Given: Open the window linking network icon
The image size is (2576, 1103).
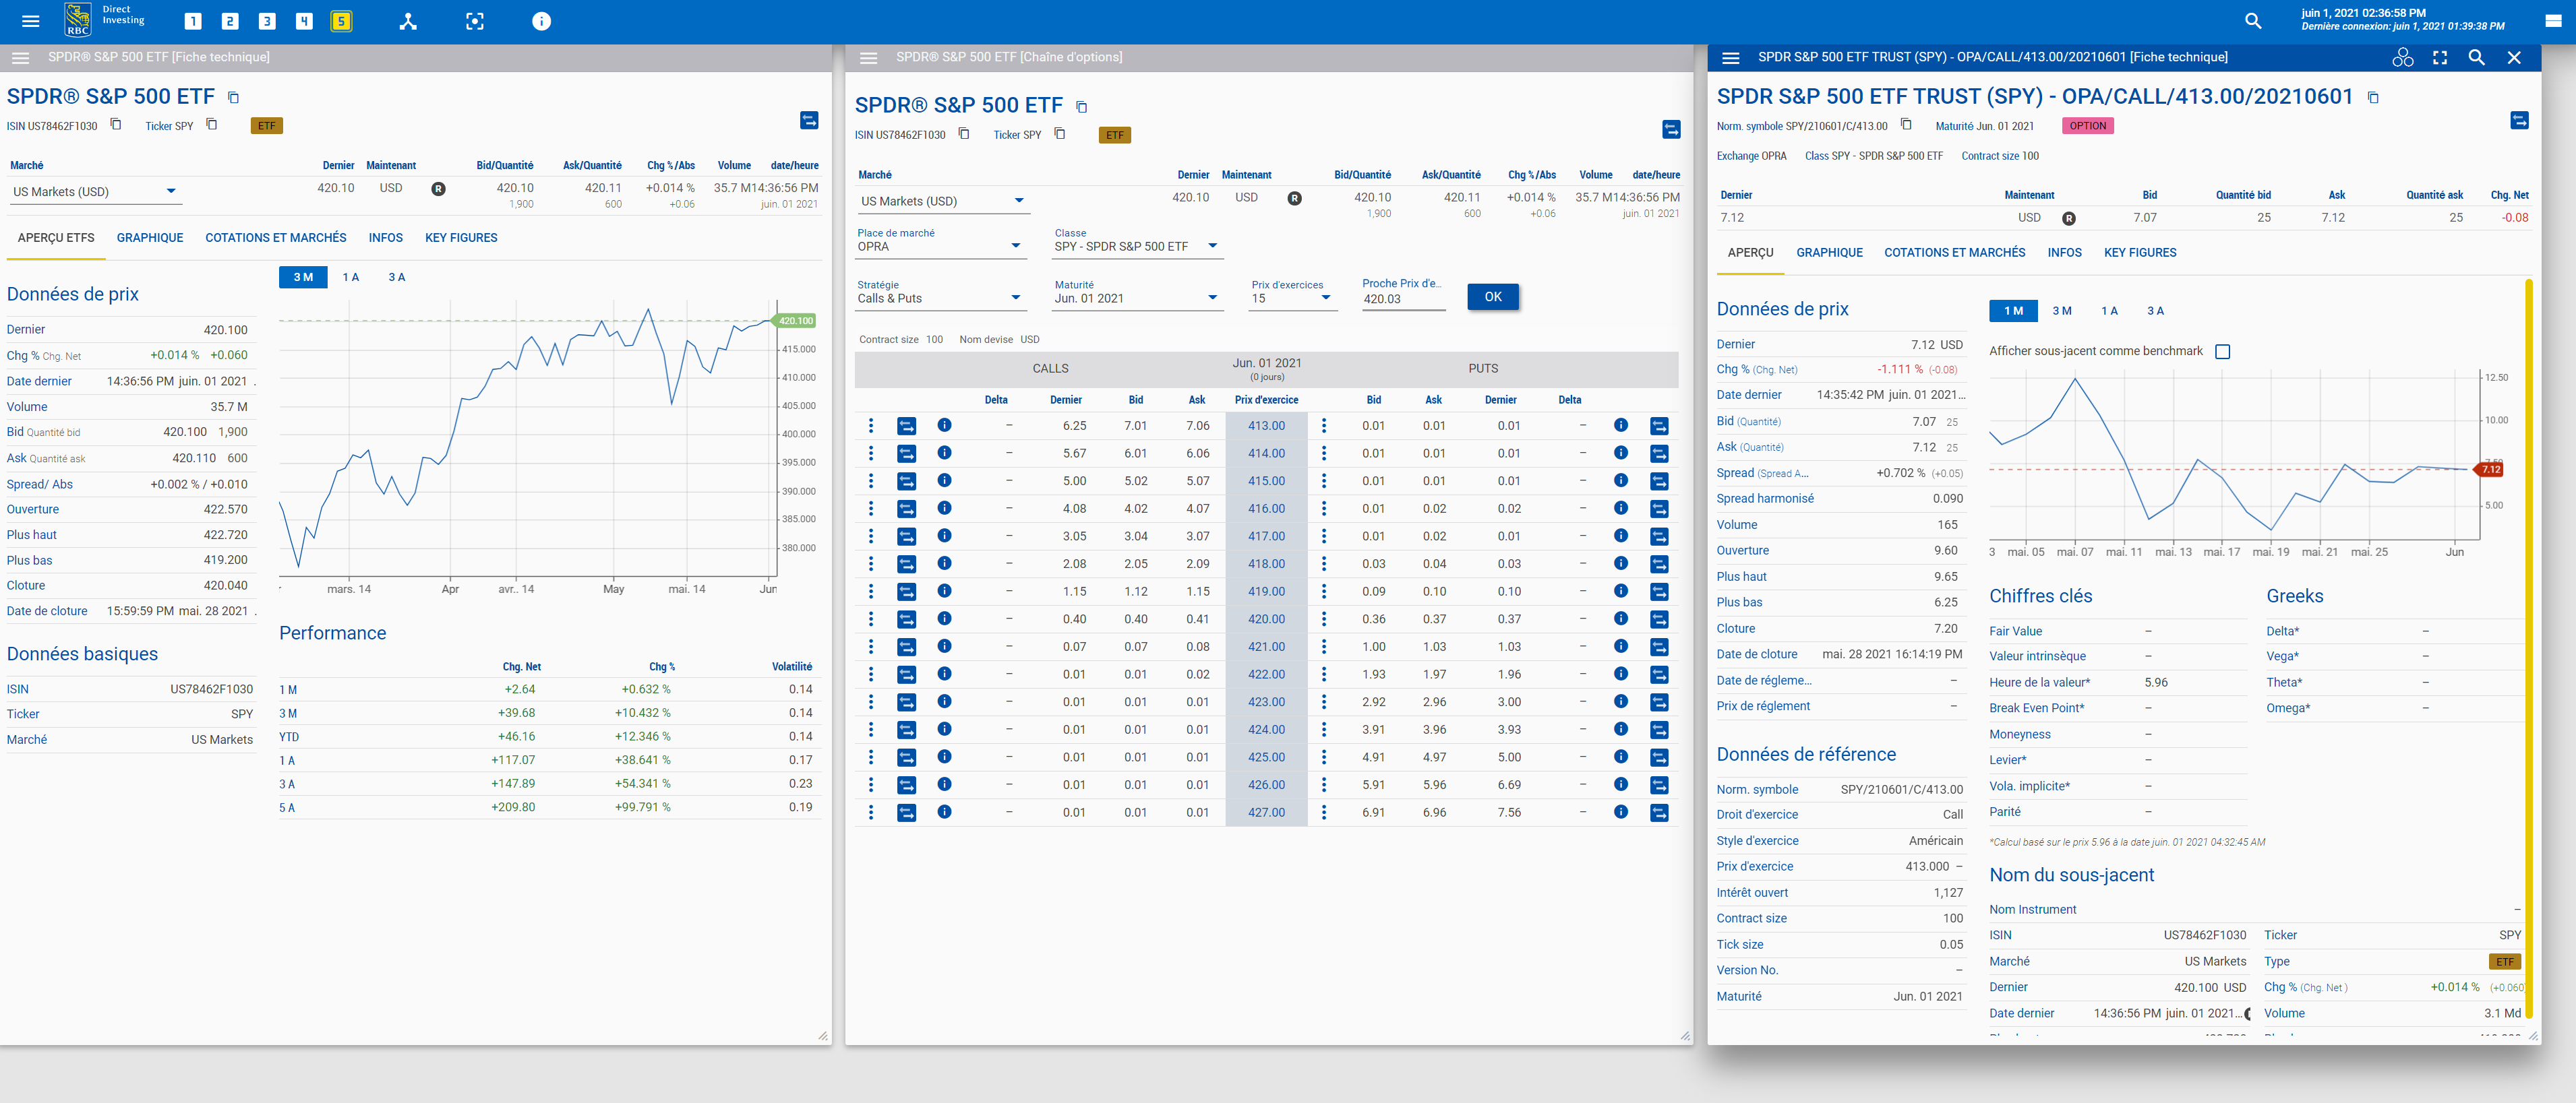Looking at the screenshot, I should (x=408, y=21).
